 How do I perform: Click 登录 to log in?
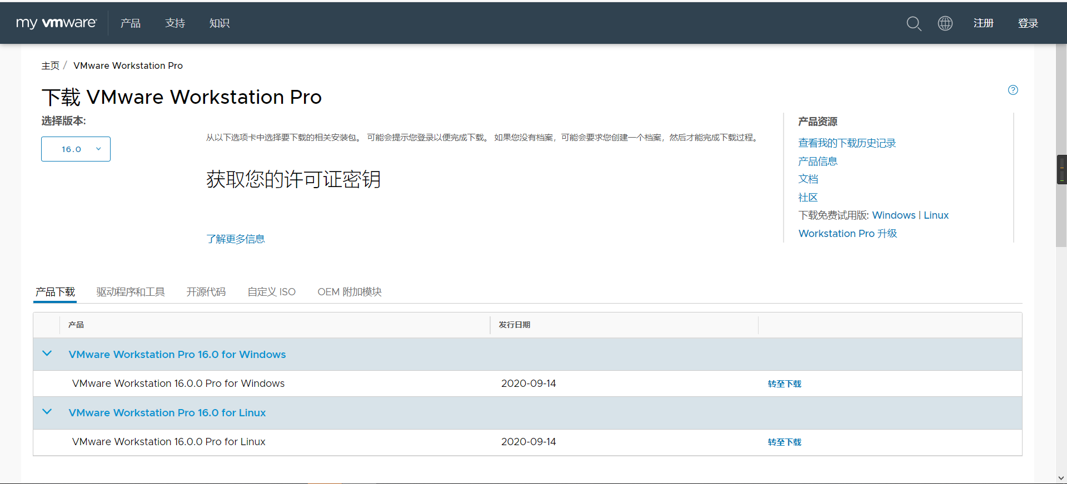point(1028,23)
